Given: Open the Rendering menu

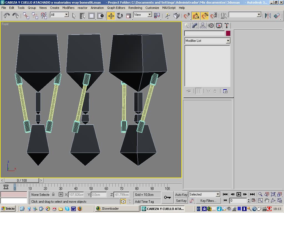Looking at the screenshot, I should tap(135, 8).
